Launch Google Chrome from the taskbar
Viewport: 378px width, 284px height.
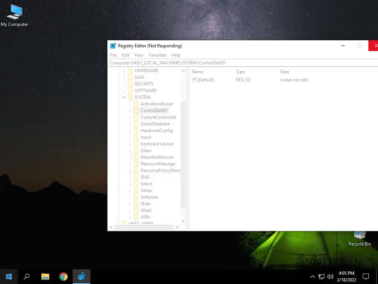tap(63, 277)
